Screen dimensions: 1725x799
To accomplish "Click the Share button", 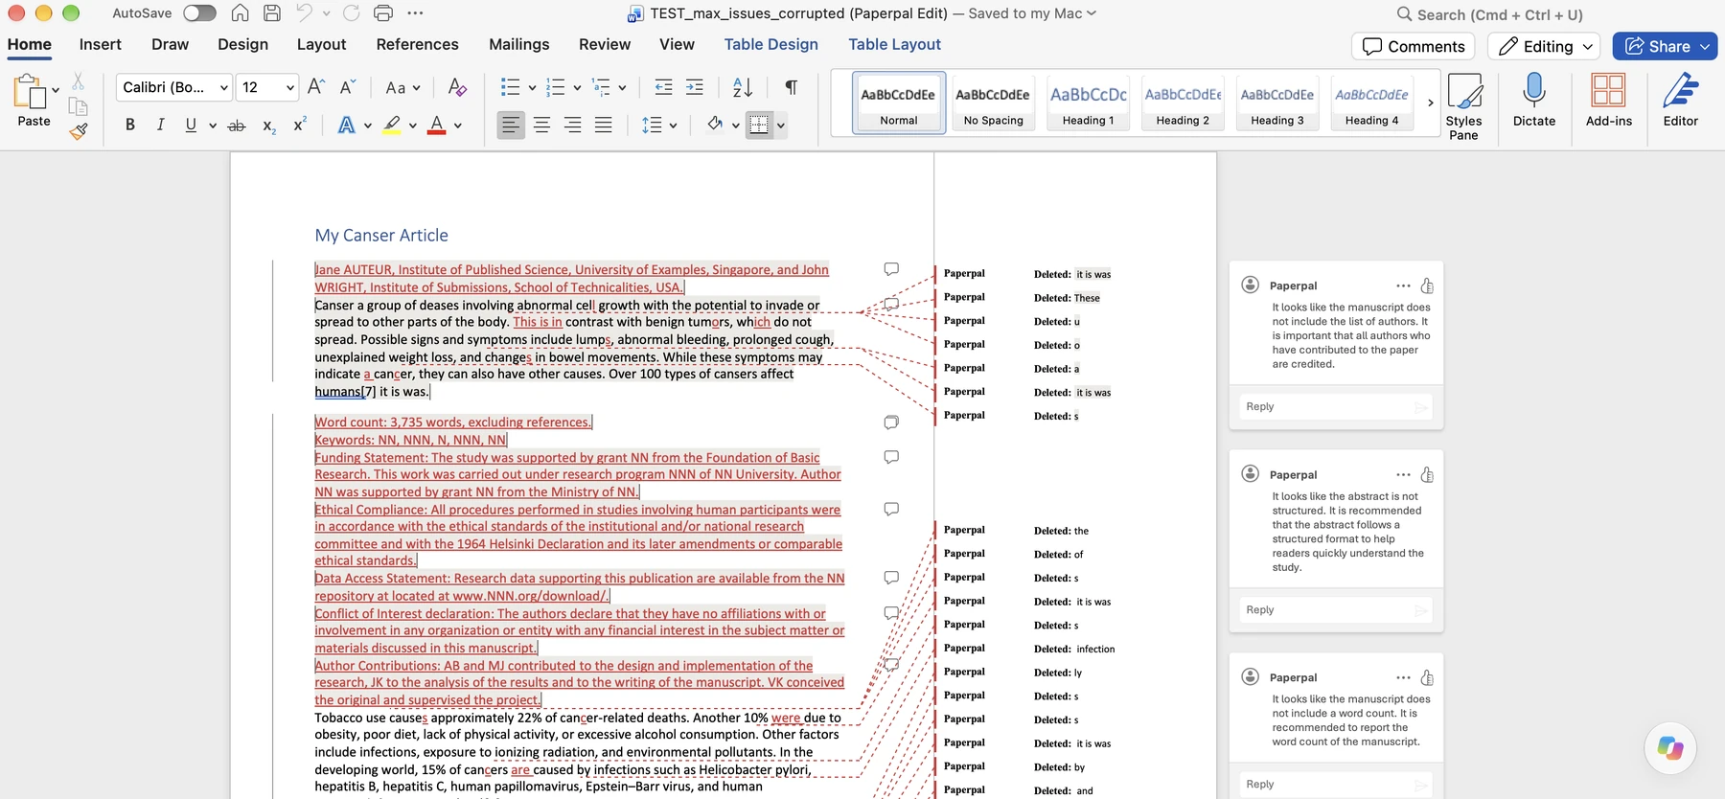I will pos(1665,46).
